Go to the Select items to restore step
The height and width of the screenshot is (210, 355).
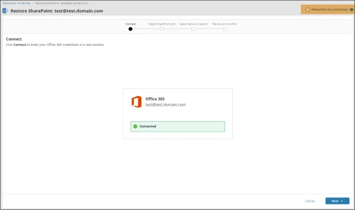pos(193,29)
